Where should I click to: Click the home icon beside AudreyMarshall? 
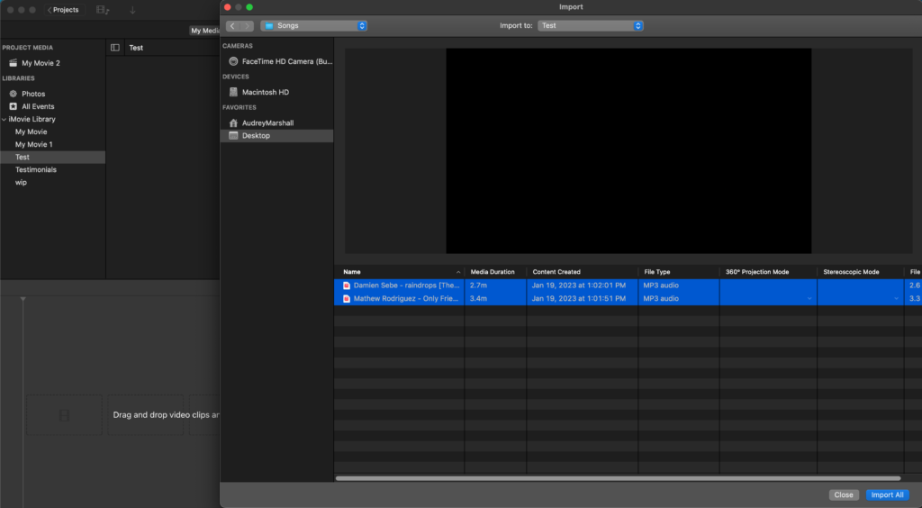[233, 122]
